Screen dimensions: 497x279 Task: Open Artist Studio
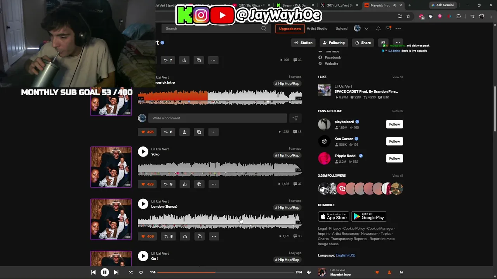pyautogui.click(x=317, y=28)
